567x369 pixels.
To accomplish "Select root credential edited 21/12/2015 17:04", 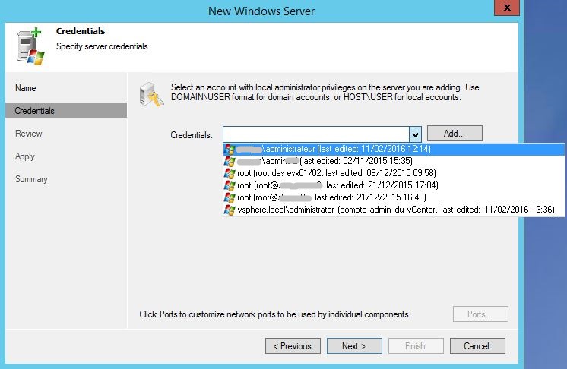I will (x=394, y=185).
